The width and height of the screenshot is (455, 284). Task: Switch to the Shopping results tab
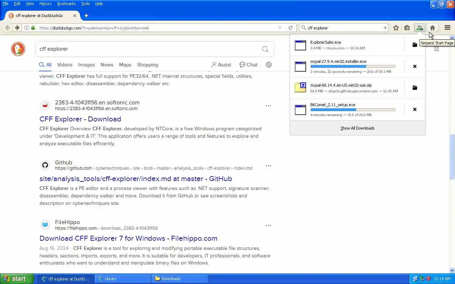pyautogui.click(x=148, y=65)
